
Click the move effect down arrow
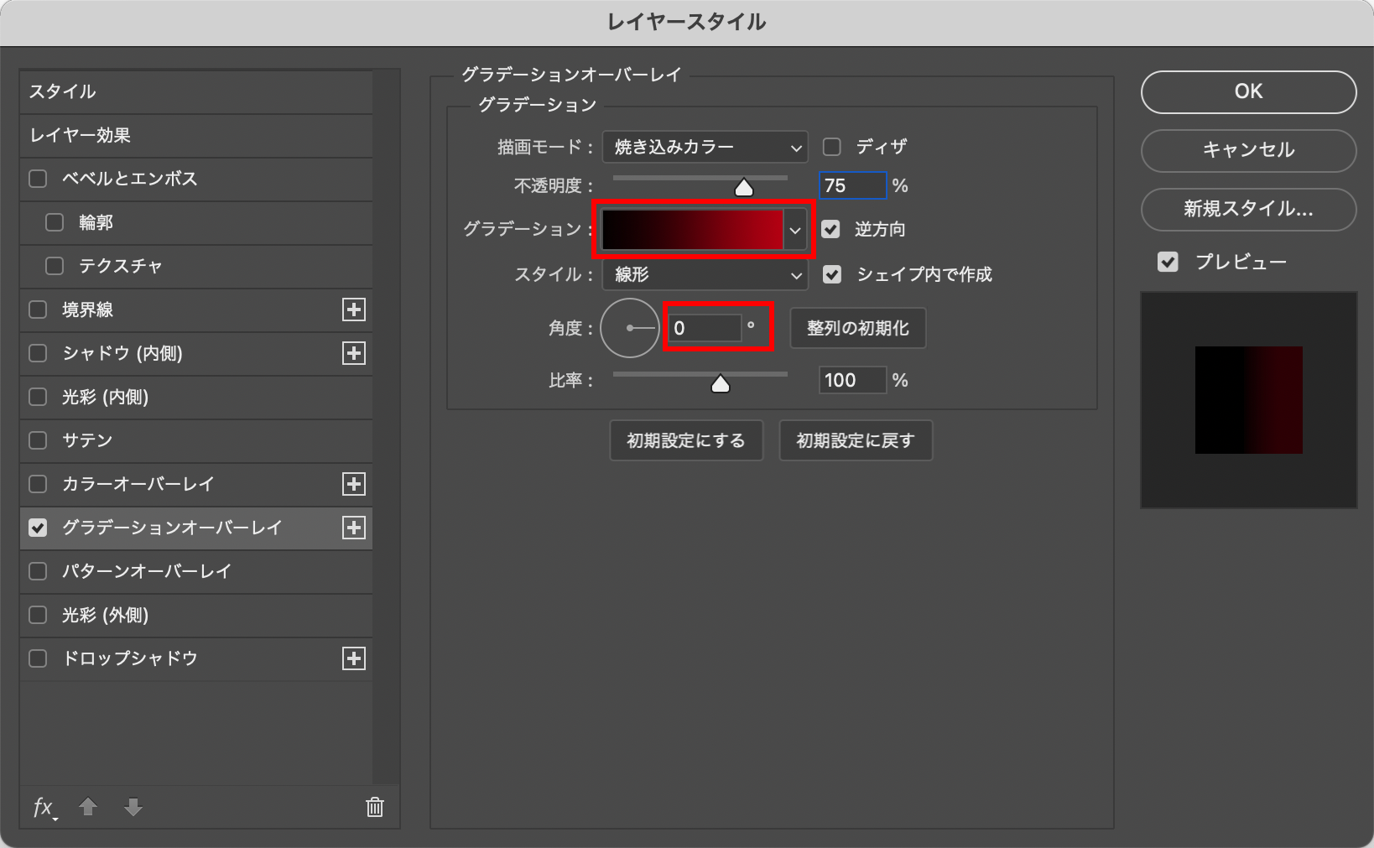click(x=133, y=807)
